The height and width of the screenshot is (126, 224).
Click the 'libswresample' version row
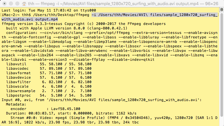click(49, 91)
